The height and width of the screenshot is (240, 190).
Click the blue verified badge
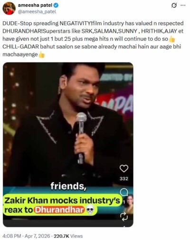point(56,5)
